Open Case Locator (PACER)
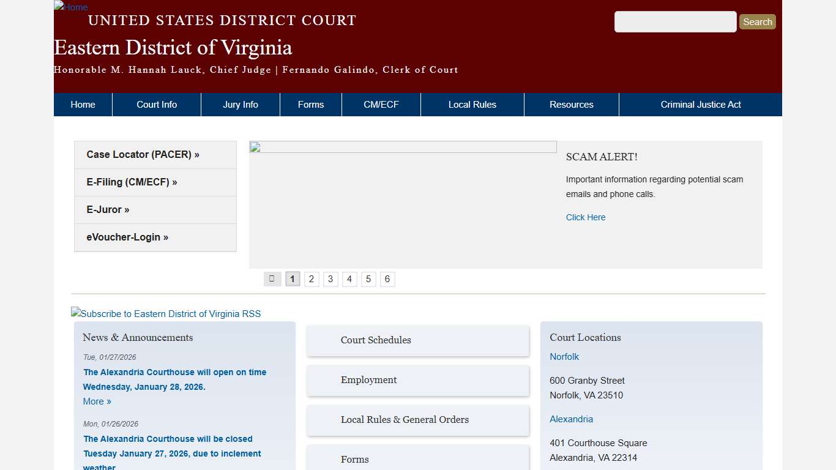 (143, 154)
